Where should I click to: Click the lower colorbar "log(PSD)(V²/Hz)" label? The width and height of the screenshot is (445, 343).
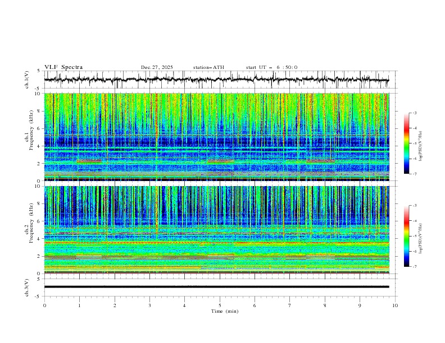tap(421, 239)
